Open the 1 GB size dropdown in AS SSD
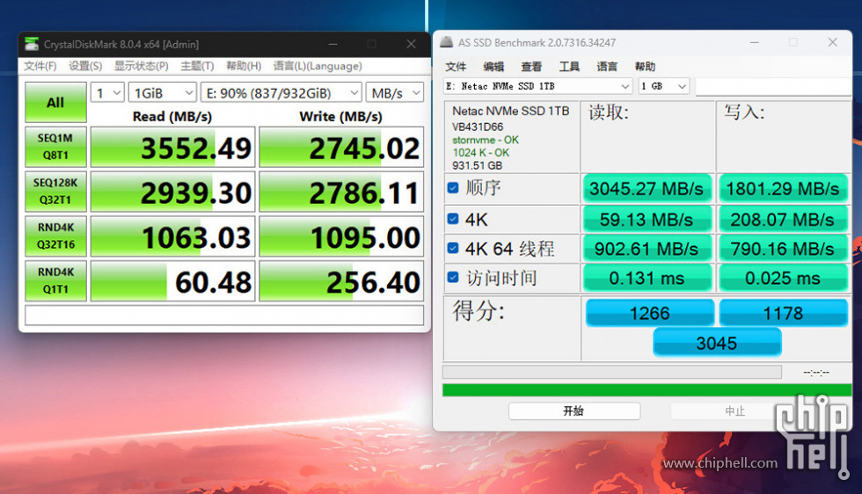Image resolution: width=862 pixels, height=494 pixels. (x=663, y=86)
